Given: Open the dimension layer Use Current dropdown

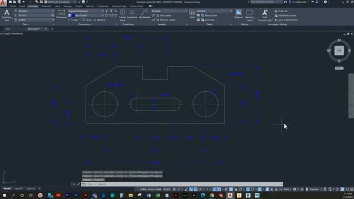Looking at the screenshot, I should coord(88,15).
